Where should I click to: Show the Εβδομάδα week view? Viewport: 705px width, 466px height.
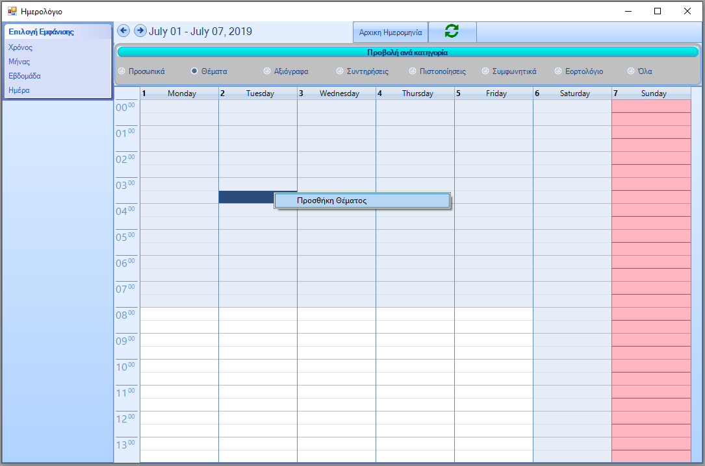click(x=24, y=76)
